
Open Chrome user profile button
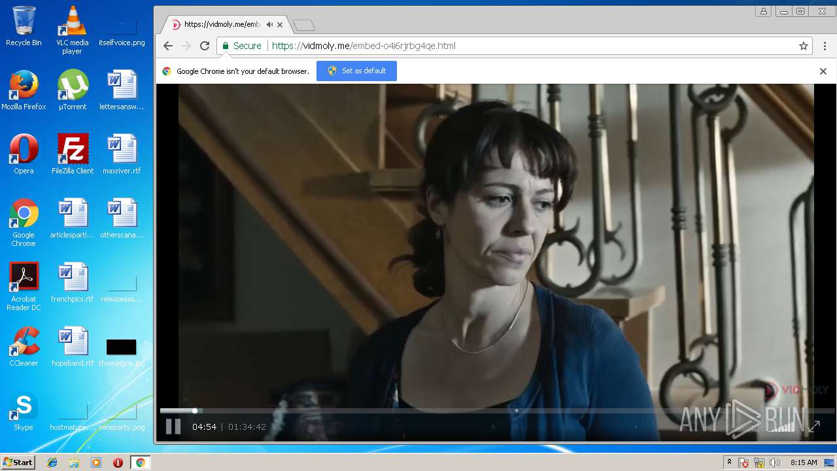pos(763,11)
